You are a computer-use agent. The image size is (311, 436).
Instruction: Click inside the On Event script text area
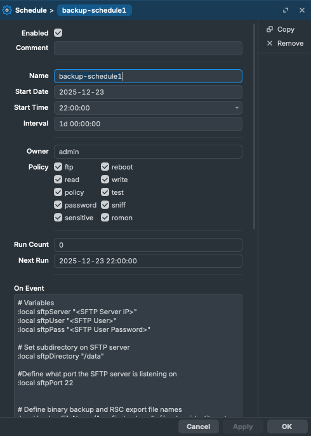(x=128, y=355)
